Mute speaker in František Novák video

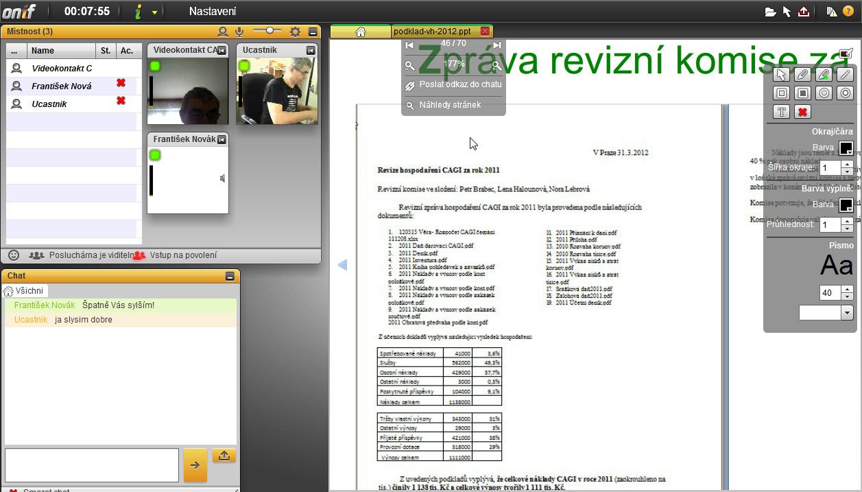(x=222, y=178)
